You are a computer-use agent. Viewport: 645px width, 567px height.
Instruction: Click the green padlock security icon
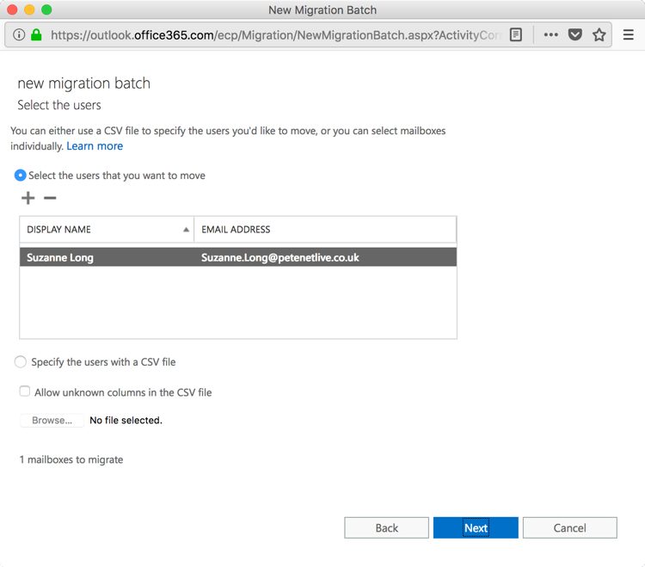(37, 35)
